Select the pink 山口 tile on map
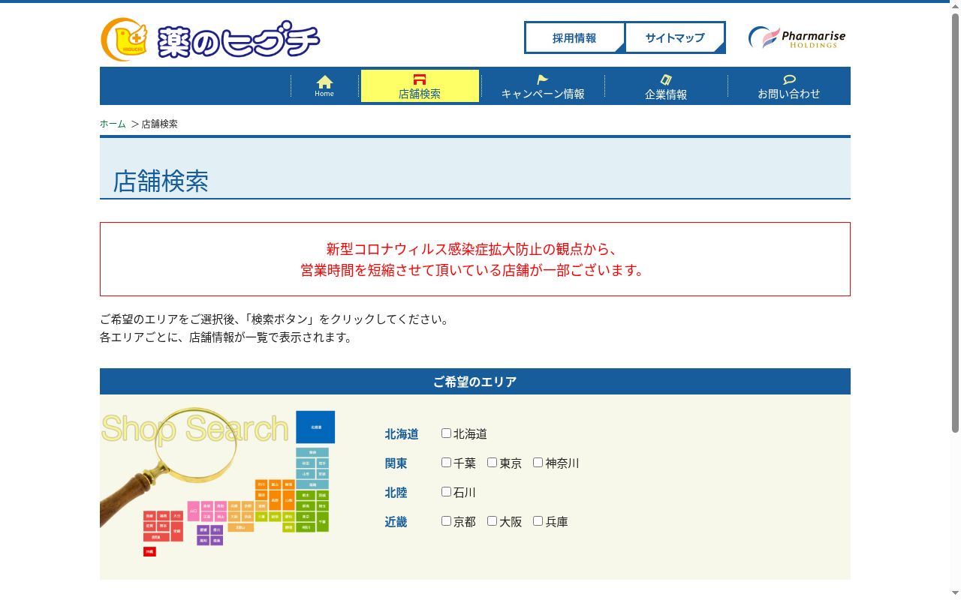This screenshot has height=600, width=961. [193, 511]
